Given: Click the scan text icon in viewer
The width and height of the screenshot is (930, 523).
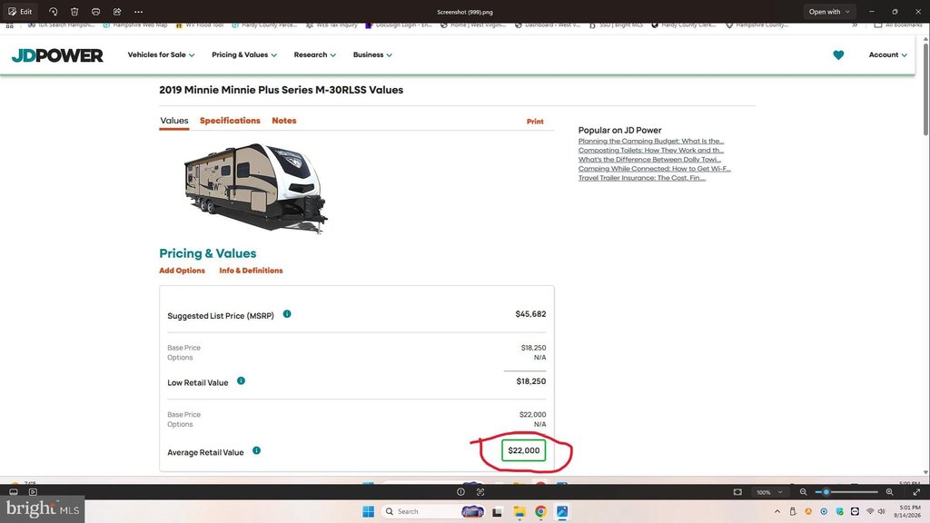Looking at the screenshot, I should pos(480,491).
